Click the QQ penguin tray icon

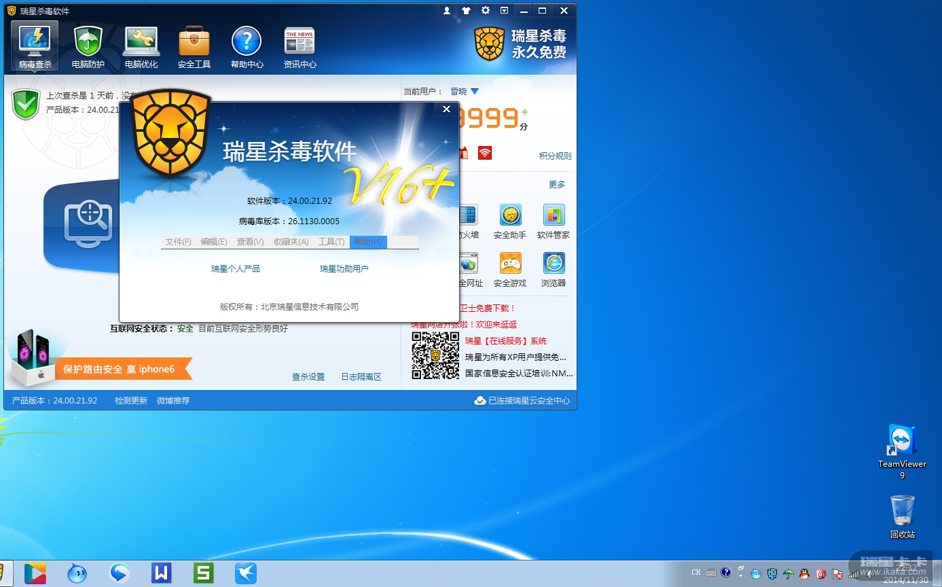click(x=805, y=573)
